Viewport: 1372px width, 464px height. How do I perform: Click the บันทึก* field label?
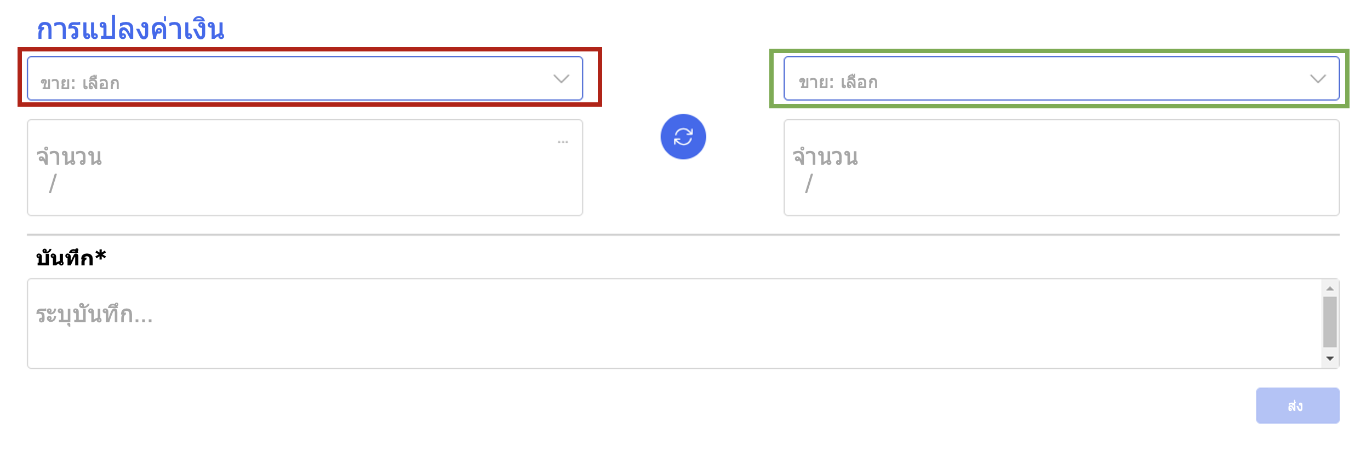pyautogui.click(x=71, y=258)
